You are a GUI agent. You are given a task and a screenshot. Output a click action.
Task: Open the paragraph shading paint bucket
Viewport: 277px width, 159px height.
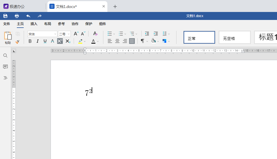pos(154,41)
